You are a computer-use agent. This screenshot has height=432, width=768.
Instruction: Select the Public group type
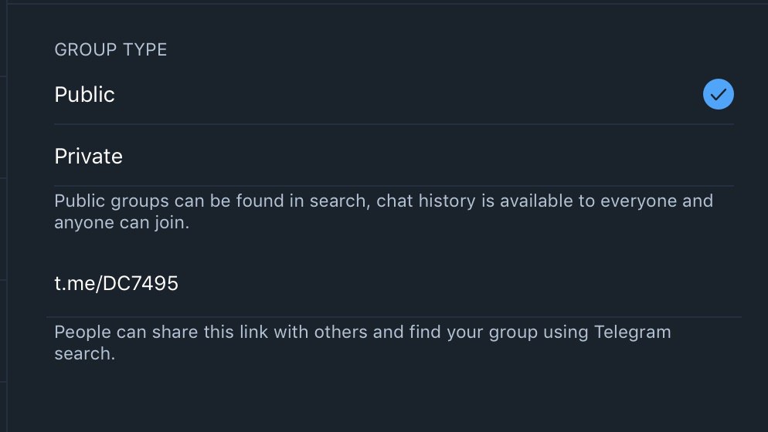point(394,94)
